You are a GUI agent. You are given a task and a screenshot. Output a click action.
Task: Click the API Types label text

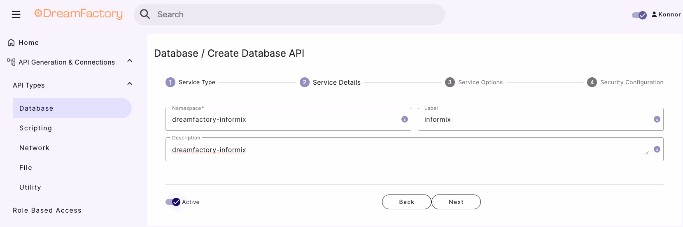click(x=29, y=85)
